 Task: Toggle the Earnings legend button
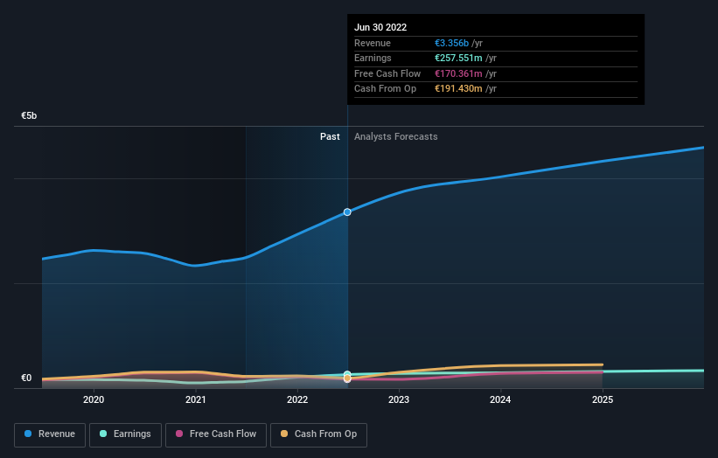[x=125, y=434]
